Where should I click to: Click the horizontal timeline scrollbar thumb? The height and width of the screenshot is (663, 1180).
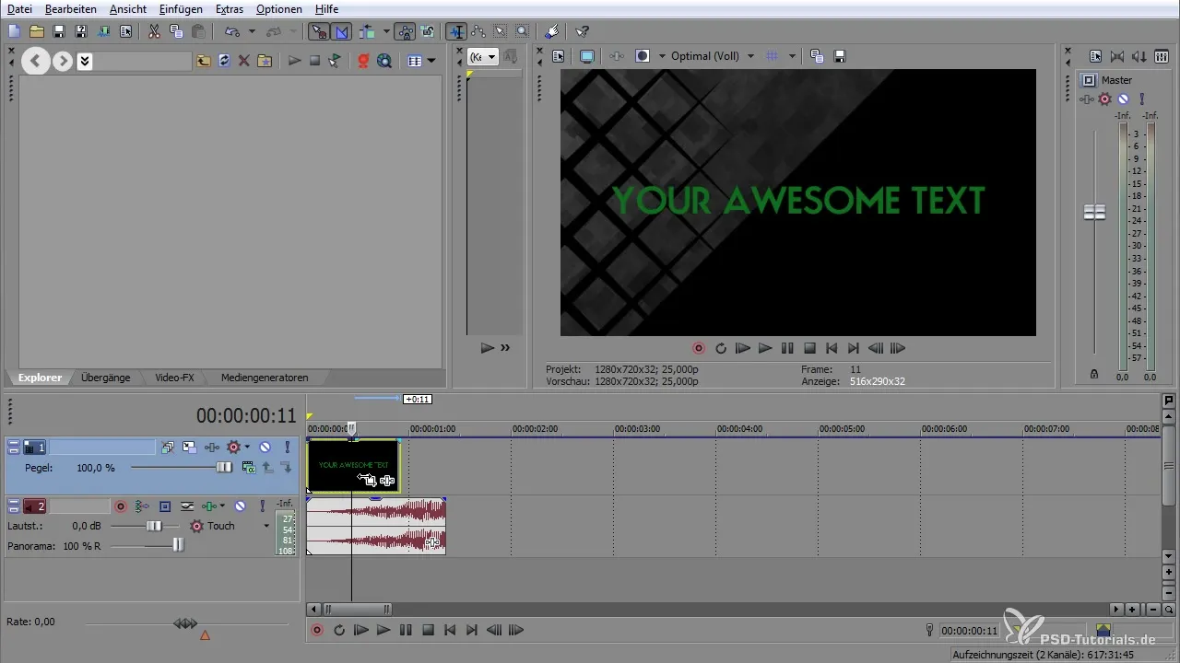coord(356,610)
